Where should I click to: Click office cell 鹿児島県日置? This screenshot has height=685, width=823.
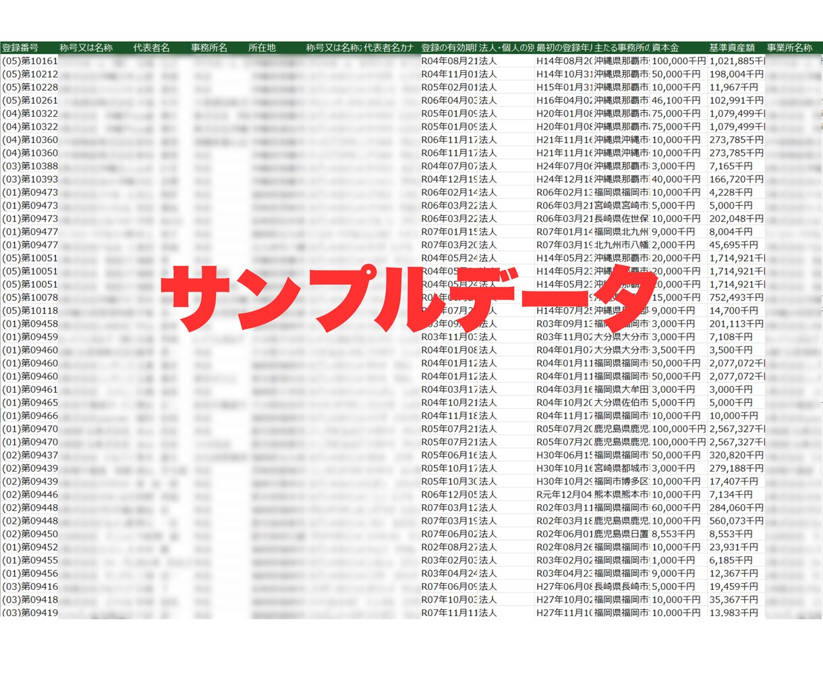621,534
